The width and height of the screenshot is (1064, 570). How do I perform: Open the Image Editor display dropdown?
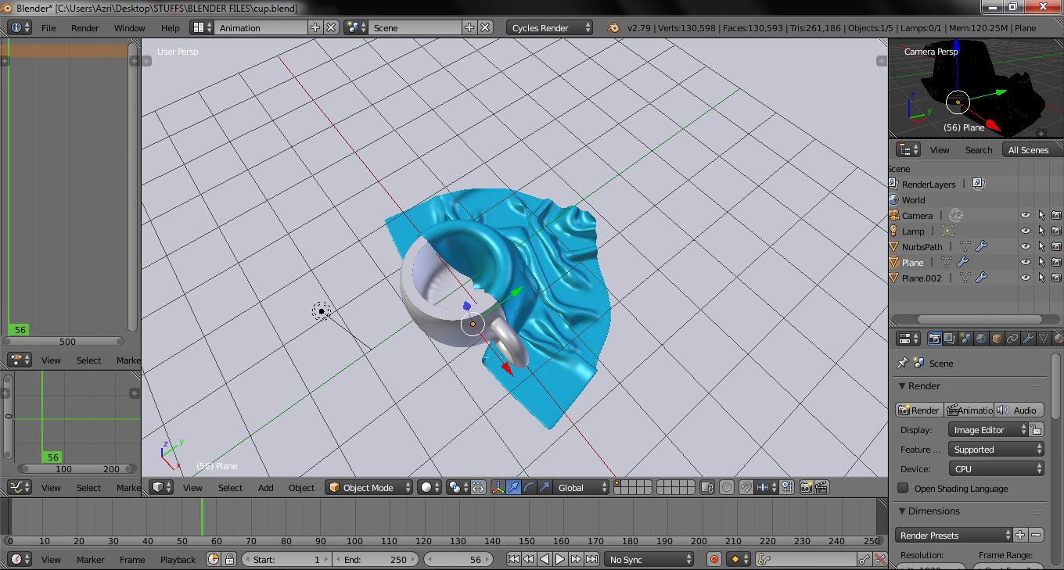point(987,429)
